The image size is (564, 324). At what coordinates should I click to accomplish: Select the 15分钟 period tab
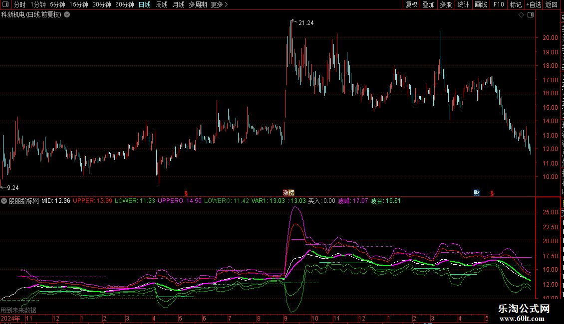click(79, 4)
